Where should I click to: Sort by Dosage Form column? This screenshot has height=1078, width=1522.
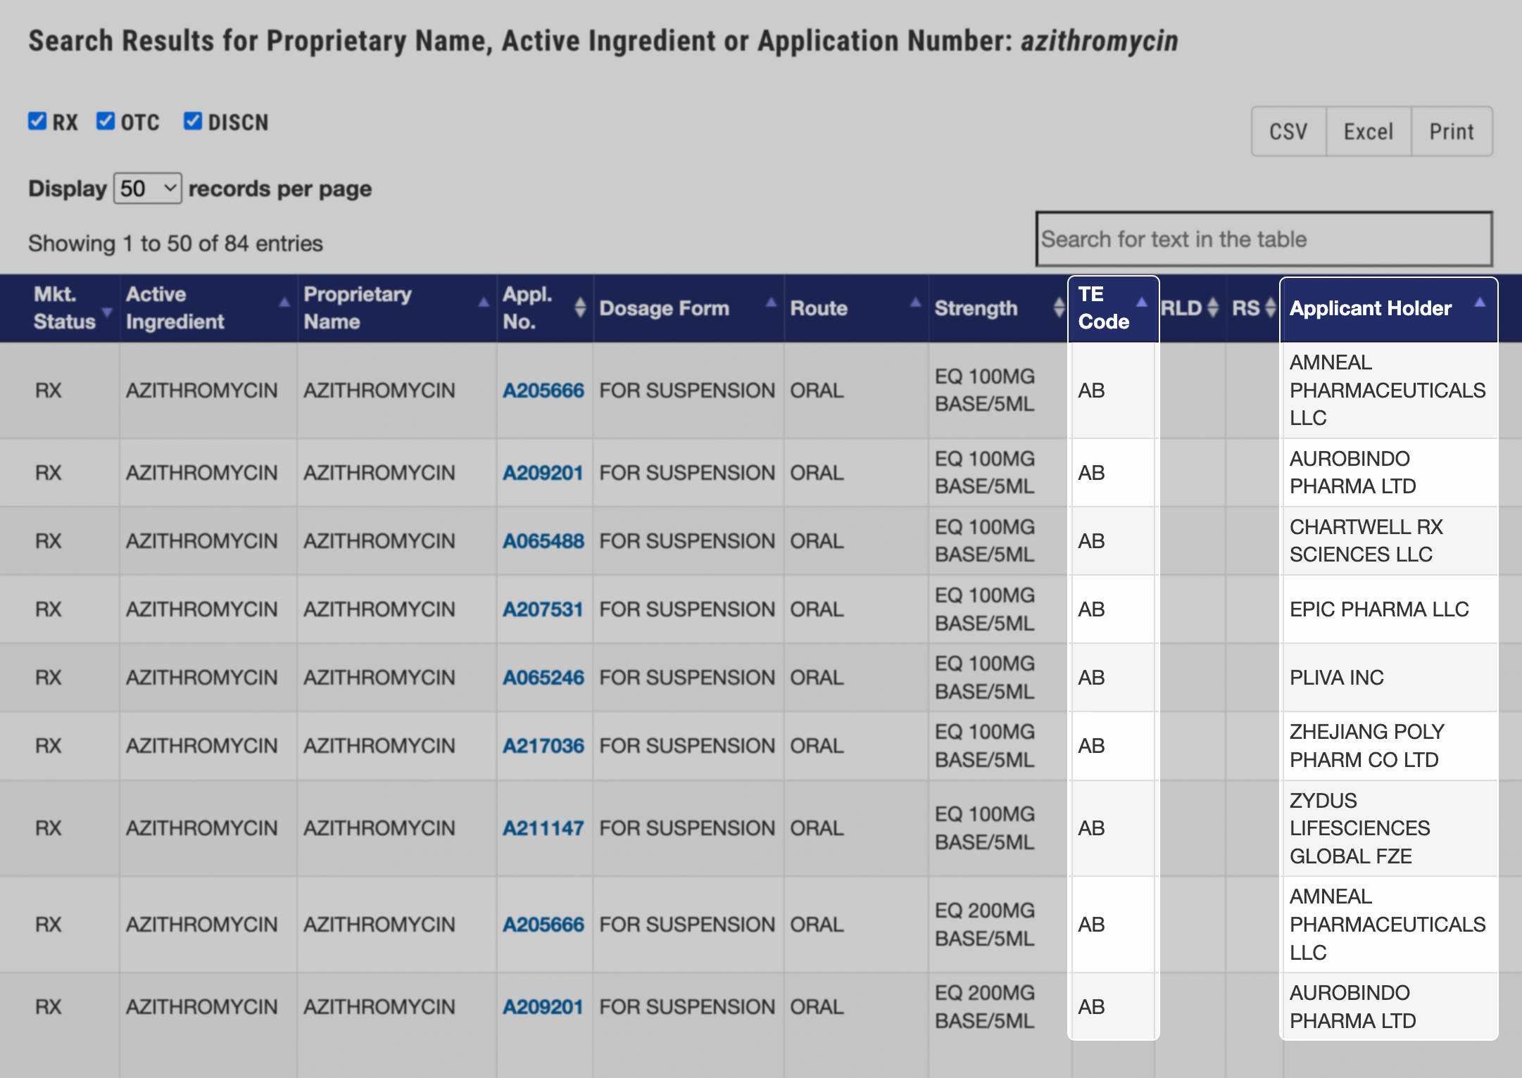[x=688, y=308]
